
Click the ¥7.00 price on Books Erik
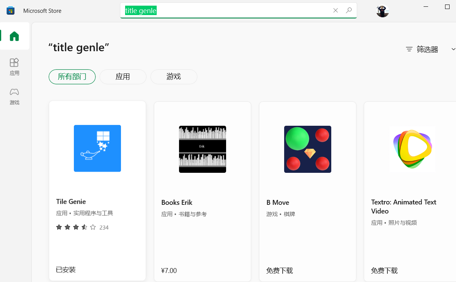pyautogui.click(x=169, y=271)
